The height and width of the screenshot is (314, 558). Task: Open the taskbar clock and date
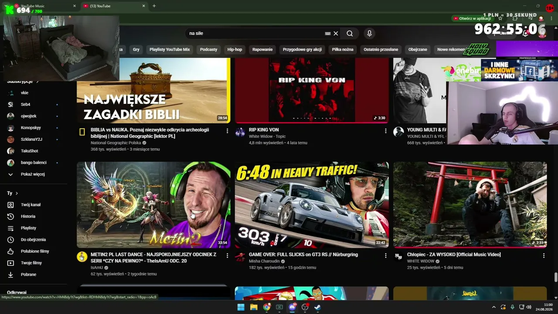(545, 307)
